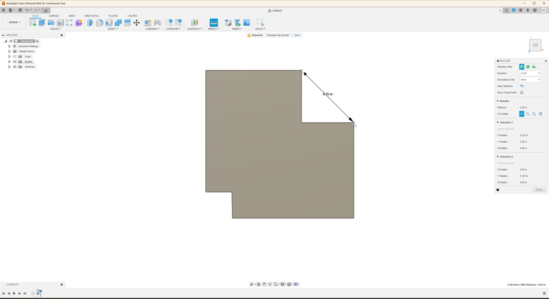
Task: Select the Combine tool
Action: [118, 23]
